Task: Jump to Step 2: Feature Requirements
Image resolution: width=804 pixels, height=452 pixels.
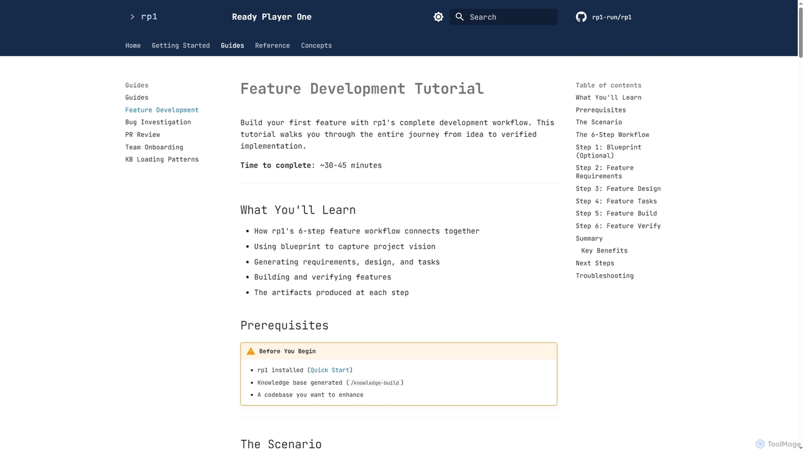Action: click(x=605, y=172)
